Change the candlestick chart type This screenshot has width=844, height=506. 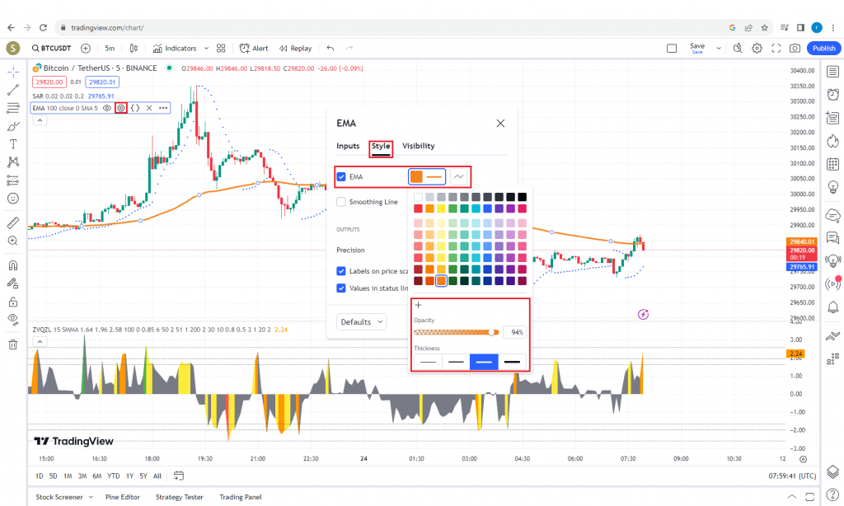(134, 49)
